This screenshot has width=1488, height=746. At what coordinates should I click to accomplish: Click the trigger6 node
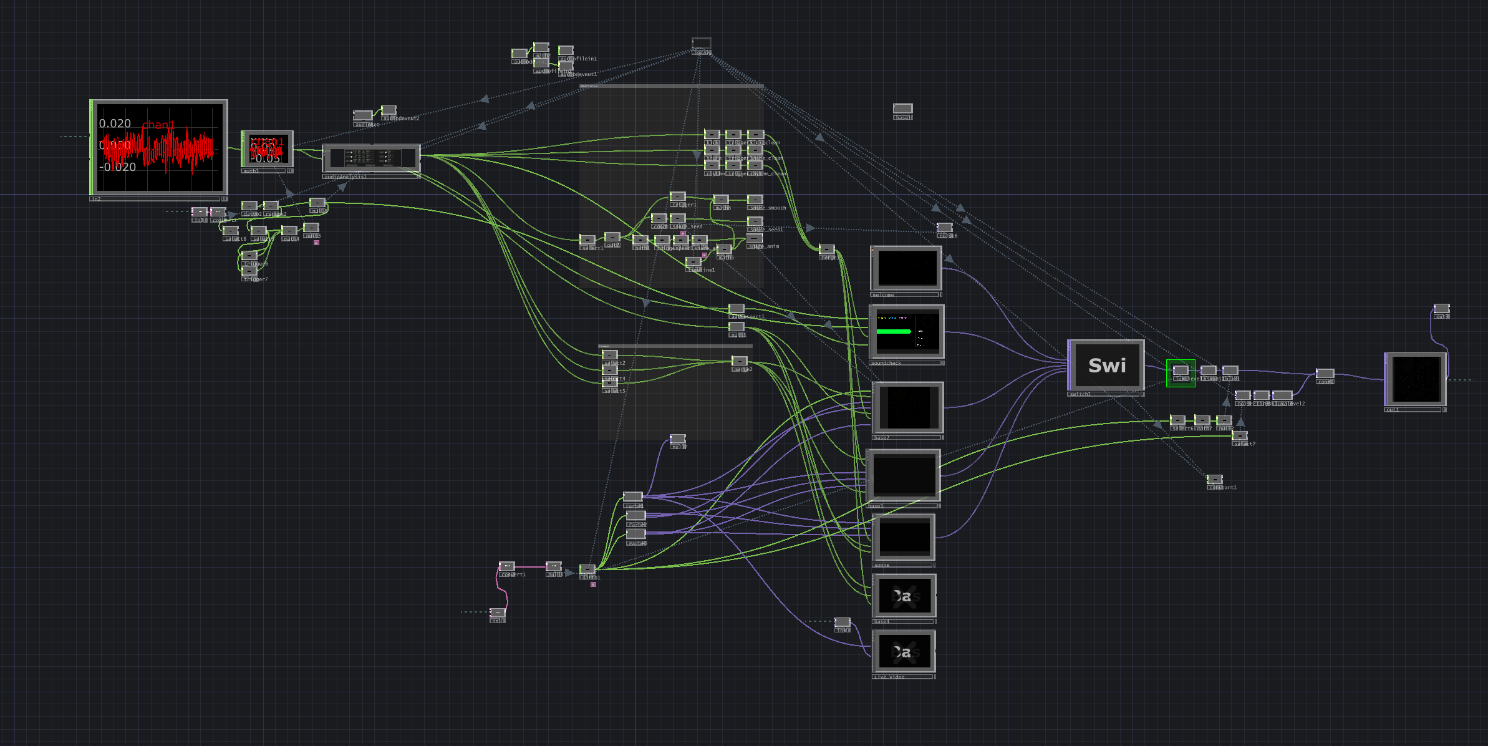[x=249, y=256]
